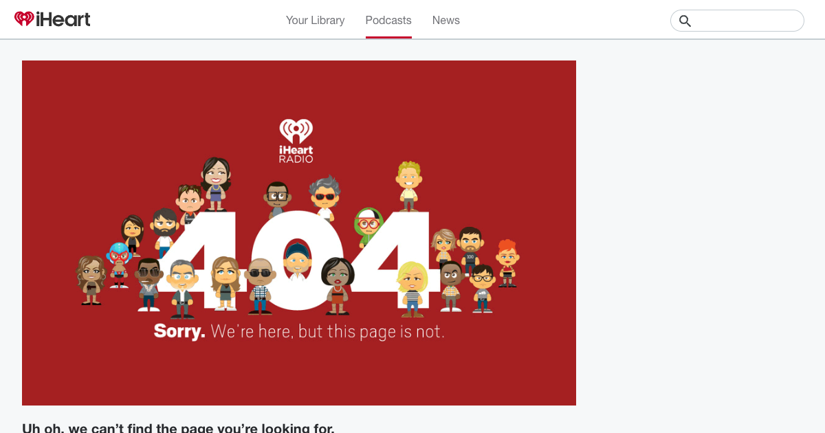
Task: Click the bald man wearing dark sunglasses
Action: click(260, 287)
